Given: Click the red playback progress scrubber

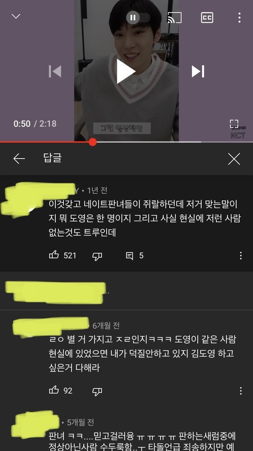Looking at the screenshot, I should (92, 142).
